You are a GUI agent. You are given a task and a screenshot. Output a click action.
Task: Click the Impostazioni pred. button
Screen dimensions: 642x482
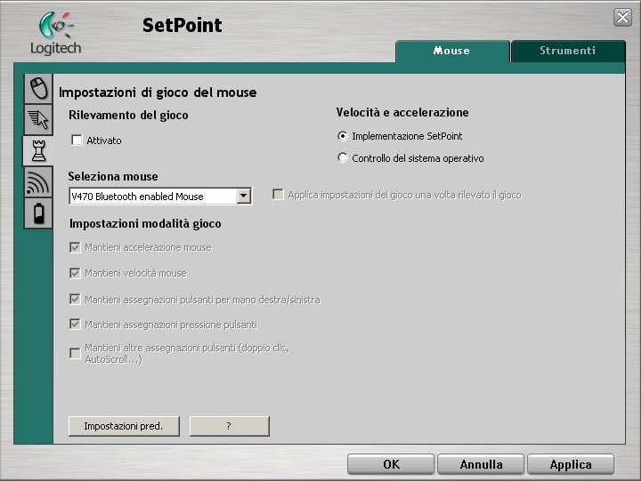(x=124, y=426)
